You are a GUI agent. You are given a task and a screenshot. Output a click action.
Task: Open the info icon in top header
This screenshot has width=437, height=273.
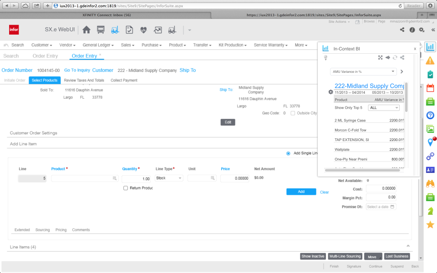412,30
